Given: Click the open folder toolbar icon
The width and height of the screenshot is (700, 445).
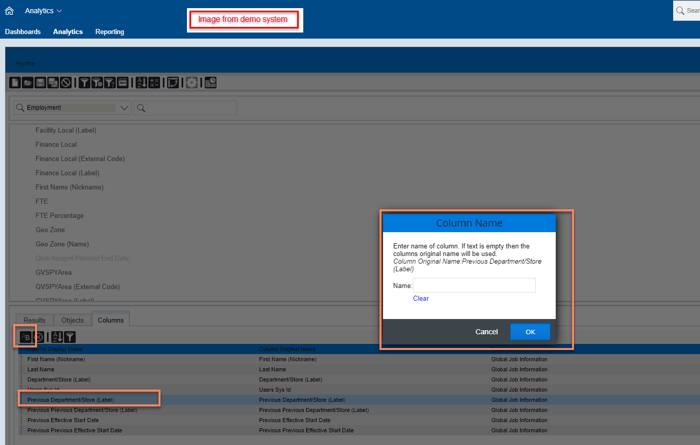Looking at the screenshot, I should [x=28, y=82].
